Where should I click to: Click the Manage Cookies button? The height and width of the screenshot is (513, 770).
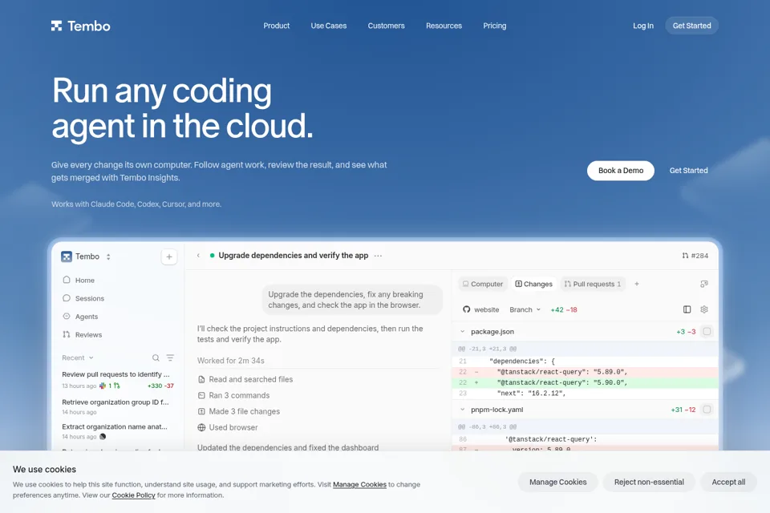pyautogui.click(x=558, y=482)
